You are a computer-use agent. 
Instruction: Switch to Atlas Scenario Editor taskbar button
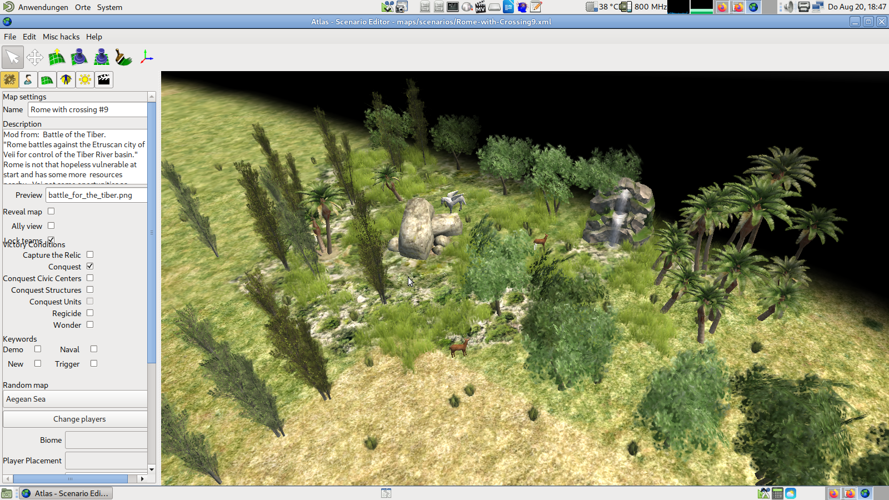pyautogui.click(x=66, y=493)
